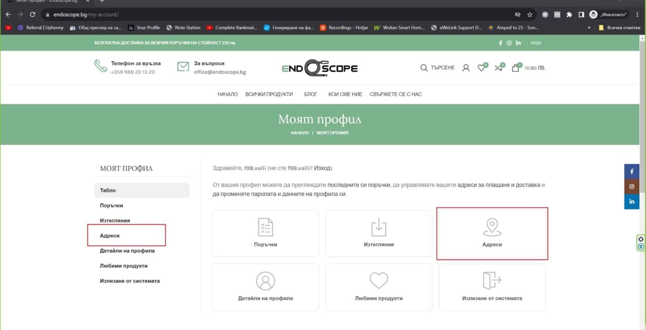Go back using the browser back arrow
Screen dimensions: 646x330
pyautogui.click(x=8, y=14)
